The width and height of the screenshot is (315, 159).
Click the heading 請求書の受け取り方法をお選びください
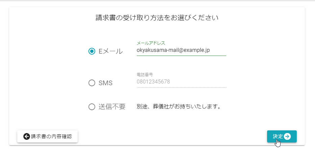click(x=157, y=18)
